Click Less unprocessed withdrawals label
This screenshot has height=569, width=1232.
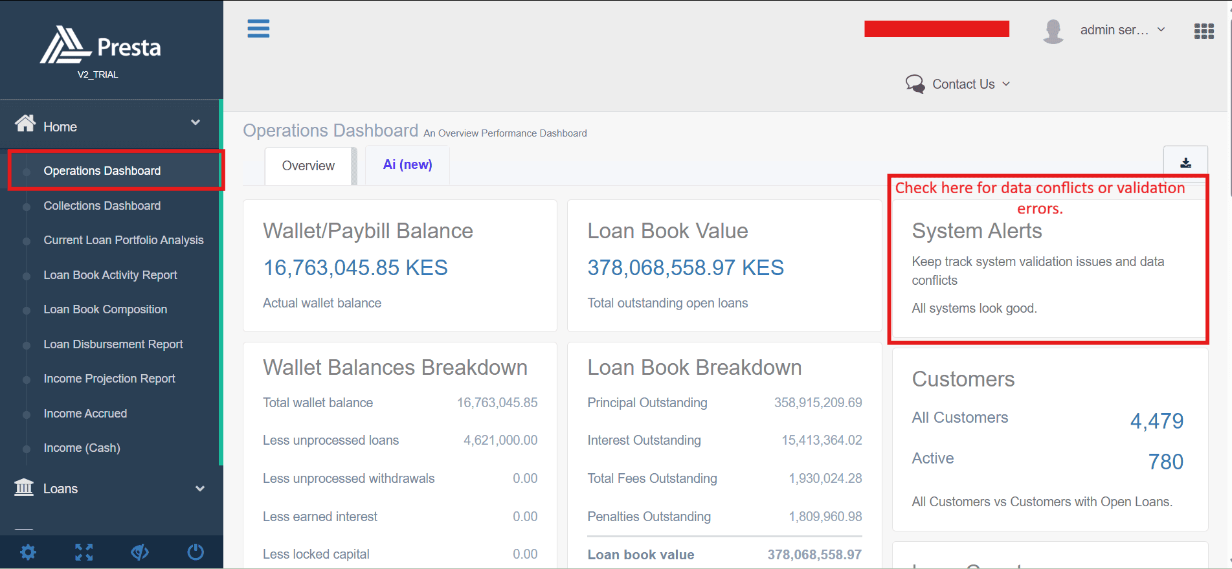(x=349, y=478)
